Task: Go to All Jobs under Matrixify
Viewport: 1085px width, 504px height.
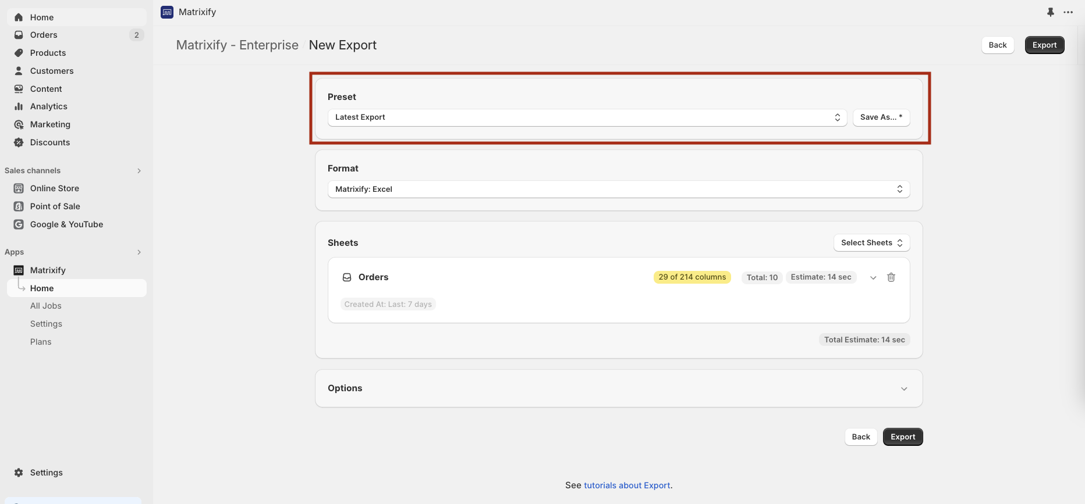Action: (x=46, y=306)
